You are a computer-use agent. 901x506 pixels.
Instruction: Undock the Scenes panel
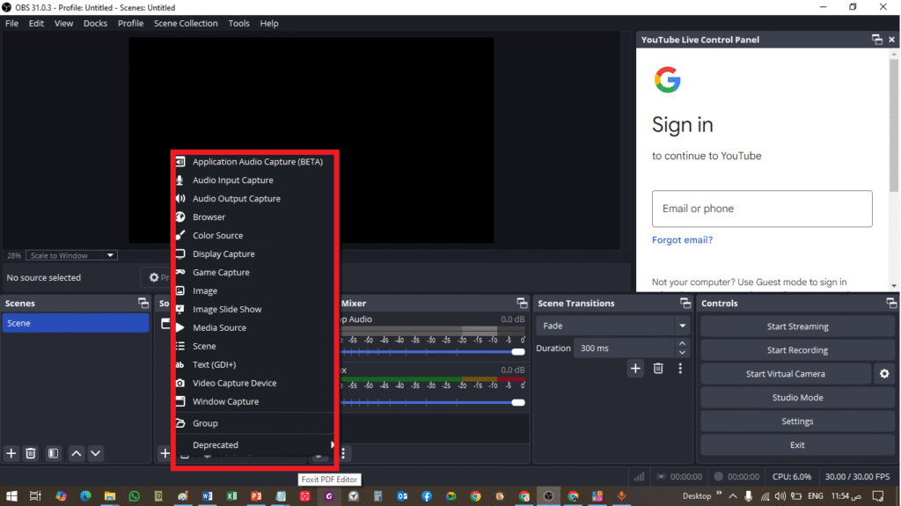click(x=143, y=303)
